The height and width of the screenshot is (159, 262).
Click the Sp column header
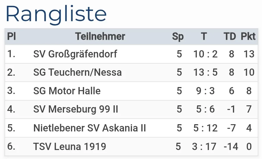click(x=178, y=37)
